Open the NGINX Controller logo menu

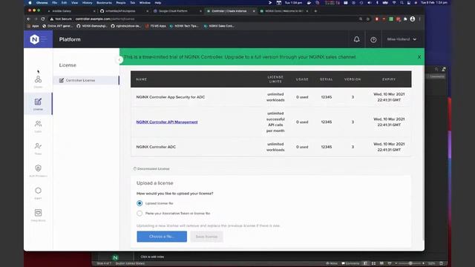(x=38, y=39)
